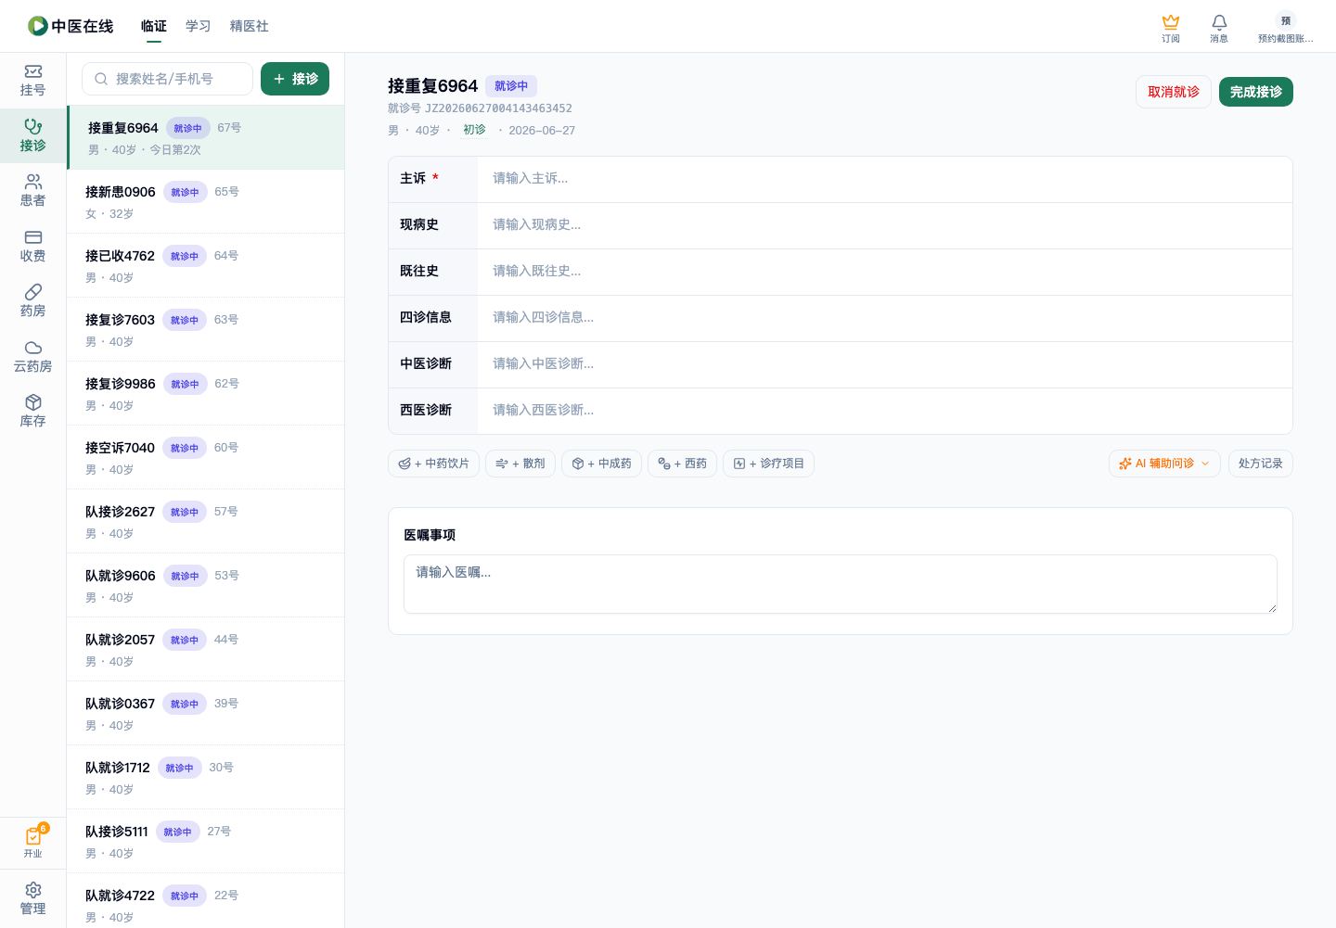
Task: Select patient 队就诊1712
Action: click(x=206, y=777)
